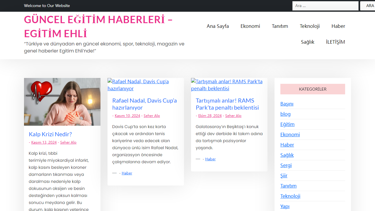Image resolution: width=375 pixels, height=211 pixels.
Task: Open the Şiir category link
Action: [284, 175]
